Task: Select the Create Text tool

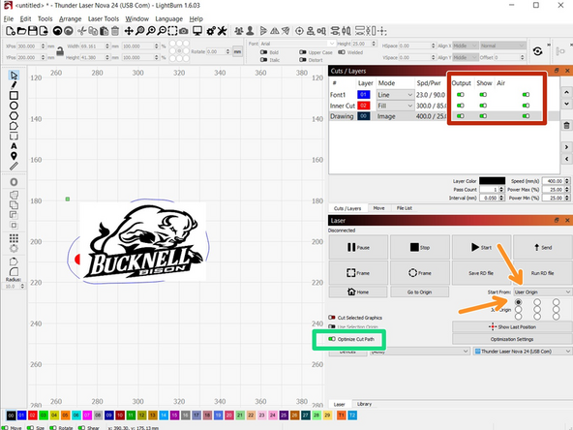Action: pyautogui.click(x=14, y=146)
